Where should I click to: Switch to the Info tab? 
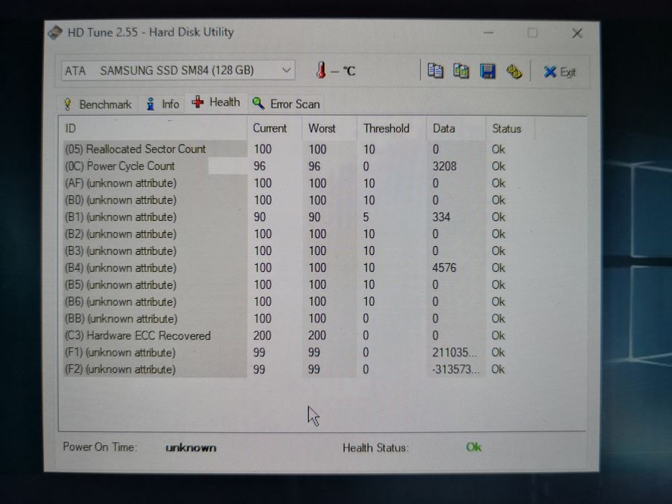pyautogui.click(x=163, y=104)
